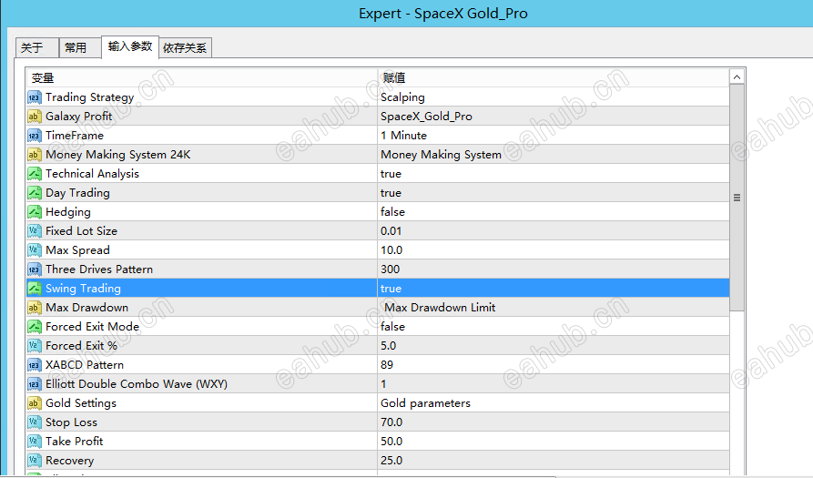Image resolution: width=813 pixels, height=478 pixels.
Task: Click the Money Making System 24K icon
Action: 35,155
